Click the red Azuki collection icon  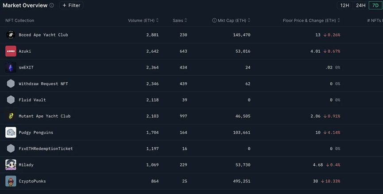11,51
